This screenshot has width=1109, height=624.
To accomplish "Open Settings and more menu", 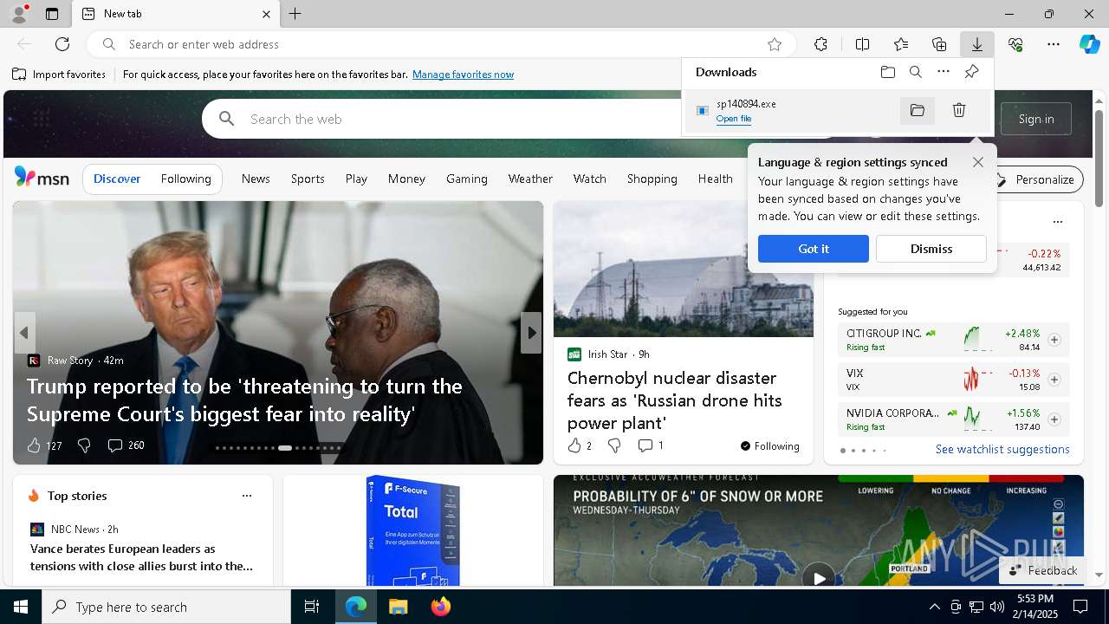I will tap(1054, 44).
